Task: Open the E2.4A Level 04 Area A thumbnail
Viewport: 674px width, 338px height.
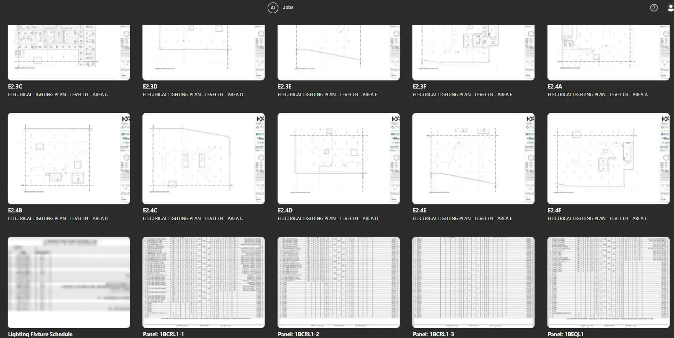Action: [608, 52]
